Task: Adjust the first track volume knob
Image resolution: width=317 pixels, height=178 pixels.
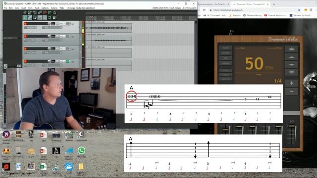Action: pyautogui.click(x=49, y=24)
